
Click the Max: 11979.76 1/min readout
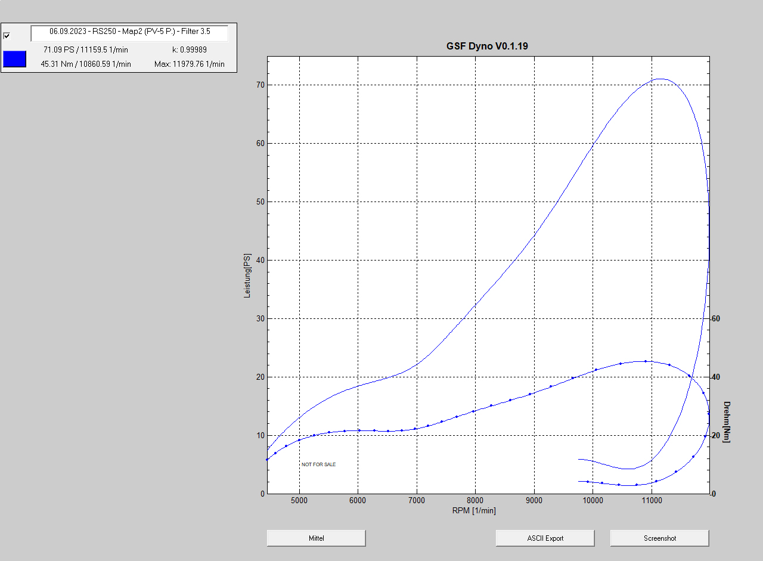189,64
